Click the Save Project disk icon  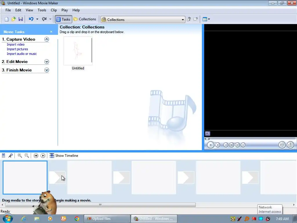tap(21, 19)
